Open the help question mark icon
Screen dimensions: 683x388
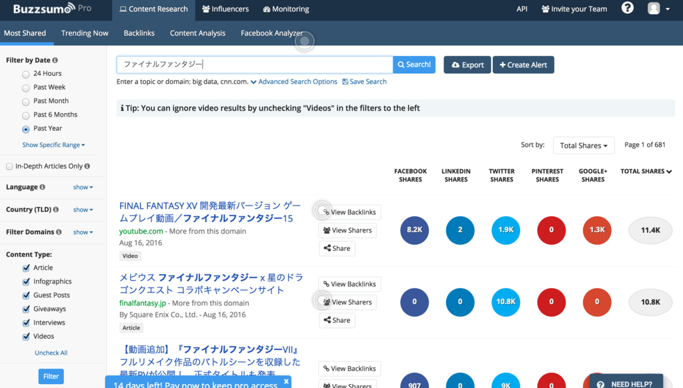pyautogui.click(x=627, y=8)
